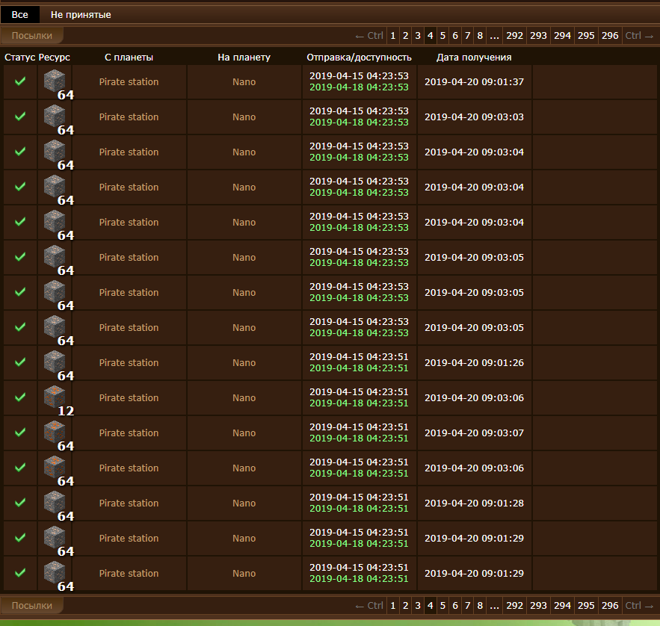Click the next page "Ctrl →" link in the upper pagination

tap(641, 35)
